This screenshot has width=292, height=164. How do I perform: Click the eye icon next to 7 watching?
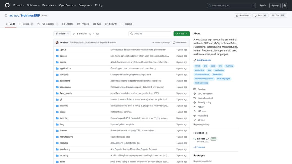point(195,116)
